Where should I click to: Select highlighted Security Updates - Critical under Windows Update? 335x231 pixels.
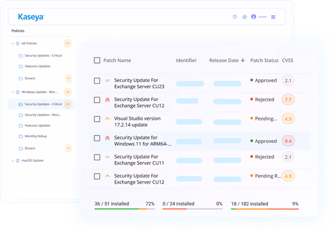pyautogui.click(x=41, y=104)
